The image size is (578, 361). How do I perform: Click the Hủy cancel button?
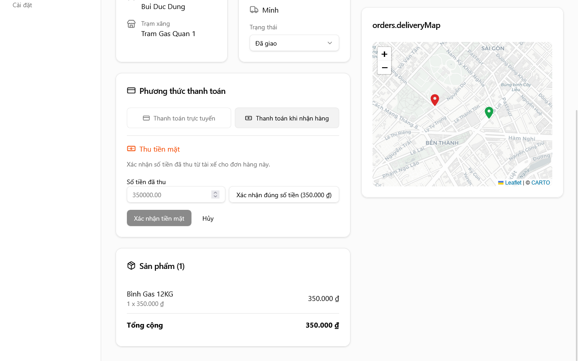point(208,218)
